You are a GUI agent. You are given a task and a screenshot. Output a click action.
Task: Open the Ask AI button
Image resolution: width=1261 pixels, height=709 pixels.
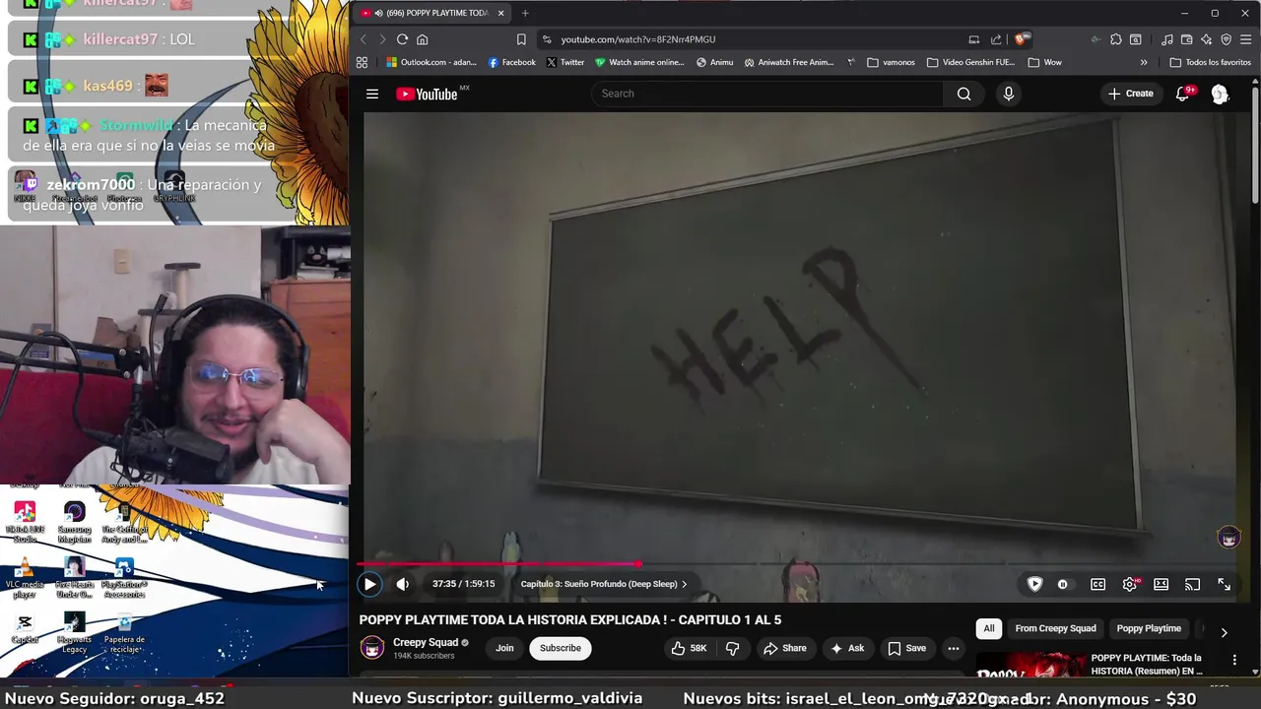[x=846, y=648]
